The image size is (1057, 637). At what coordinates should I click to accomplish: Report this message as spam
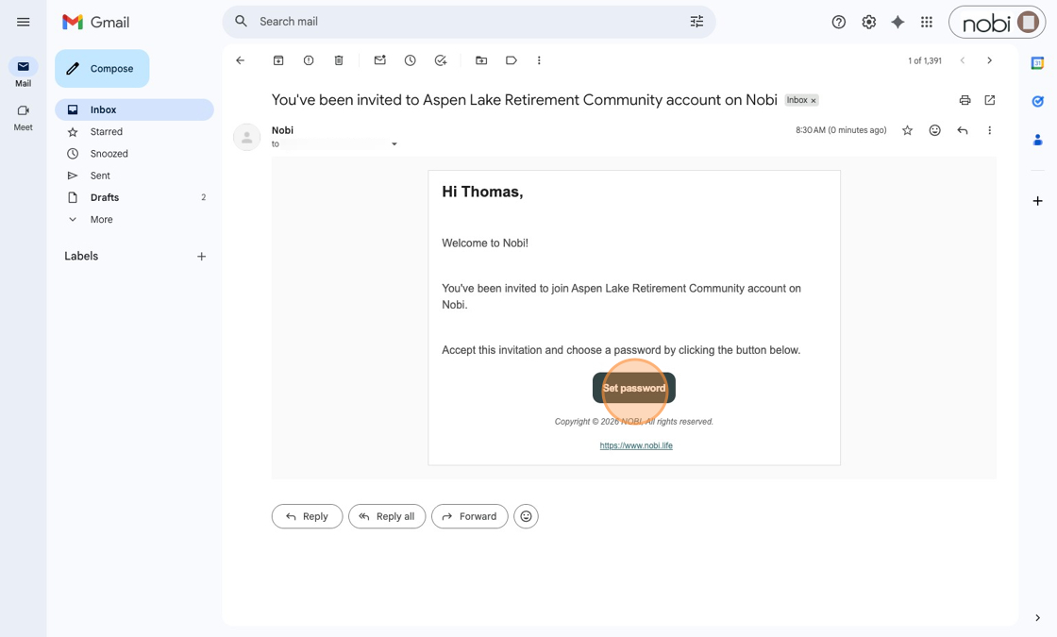pos(309,60)
